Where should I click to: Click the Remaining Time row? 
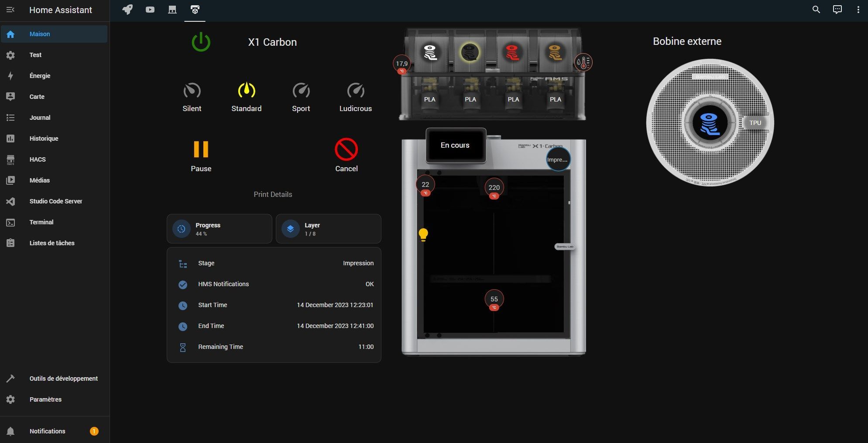coord(274,347)
